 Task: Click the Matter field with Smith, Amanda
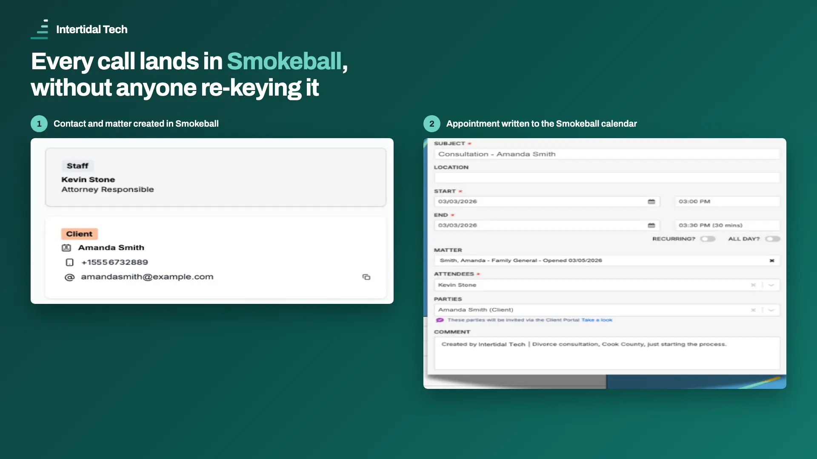[607, 261]
